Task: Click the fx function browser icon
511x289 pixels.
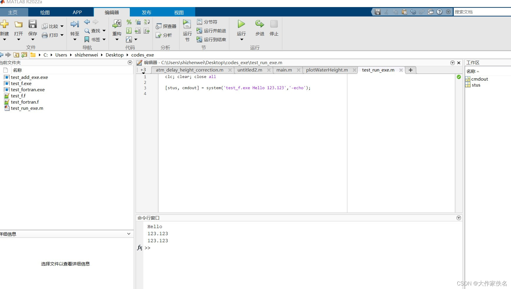Action: (140, 248)
